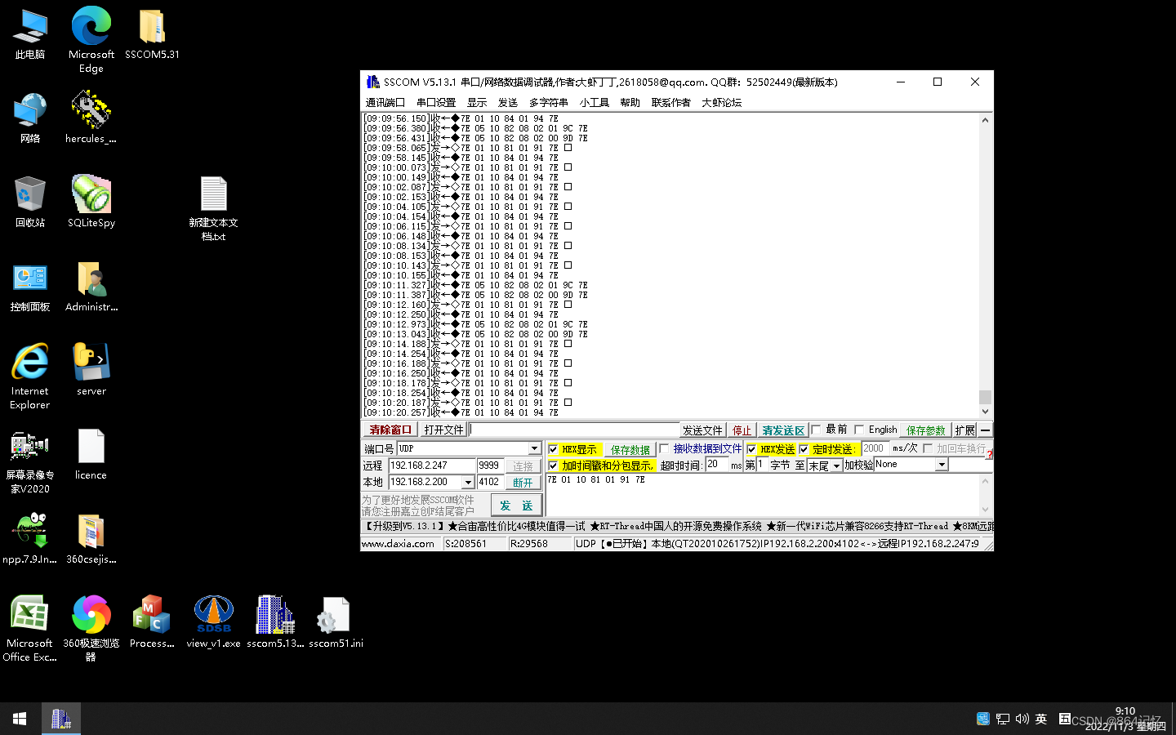Open the 通讯端口 menu
Image resolution: width=1176 pixels, height=735 pixels.
tap(385, 103)
